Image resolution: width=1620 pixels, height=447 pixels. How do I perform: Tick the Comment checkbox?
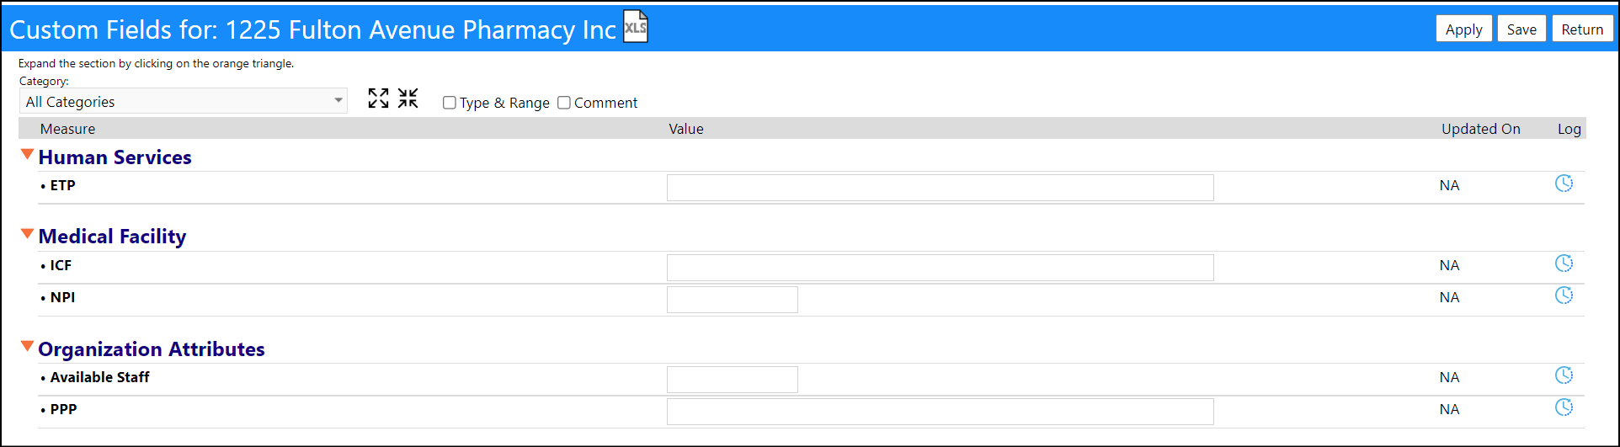click(564, 103)
